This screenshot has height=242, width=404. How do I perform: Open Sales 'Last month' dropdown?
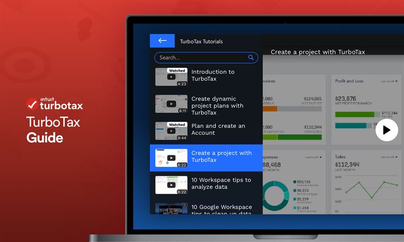coord(389,157)
